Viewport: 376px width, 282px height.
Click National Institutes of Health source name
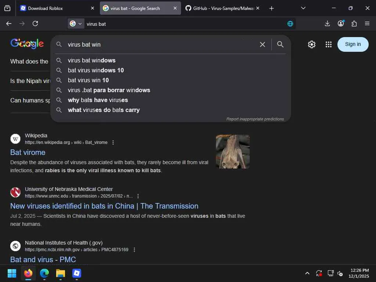pos(64,243)
